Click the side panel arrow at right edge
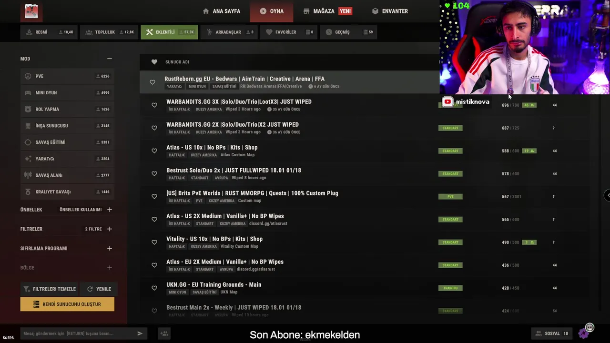 (x=607, y=195)
